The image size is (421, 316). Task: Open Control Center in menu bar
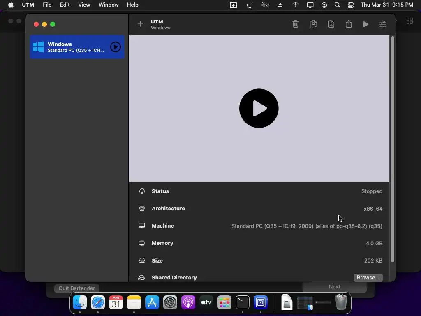(350, 5)
